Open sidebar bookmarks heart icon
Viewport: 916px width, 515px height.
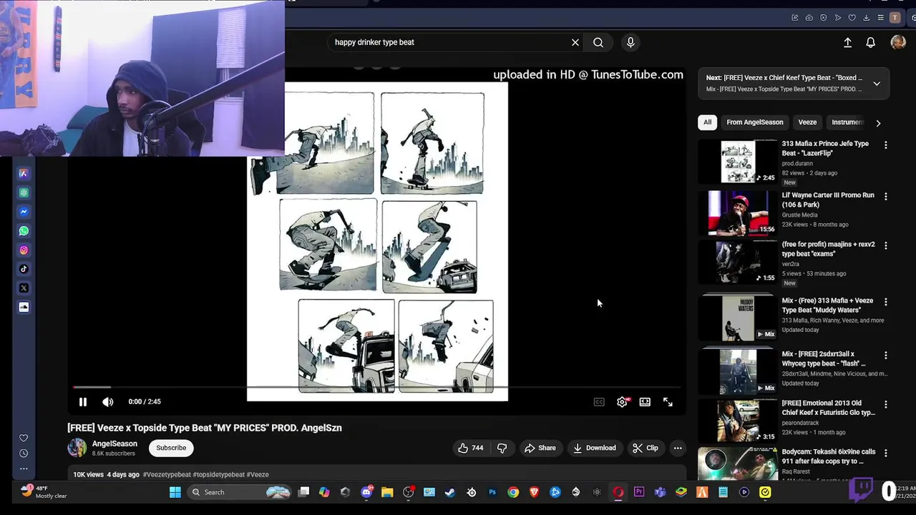pos(24,438)
